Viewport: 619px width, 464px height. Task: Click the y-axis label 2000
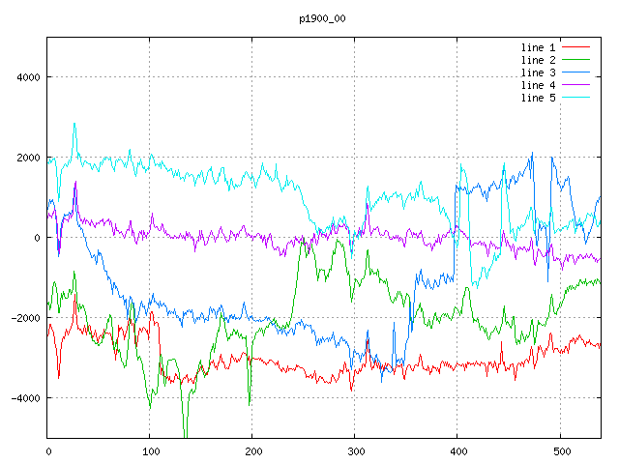click(x=28, y=158)
